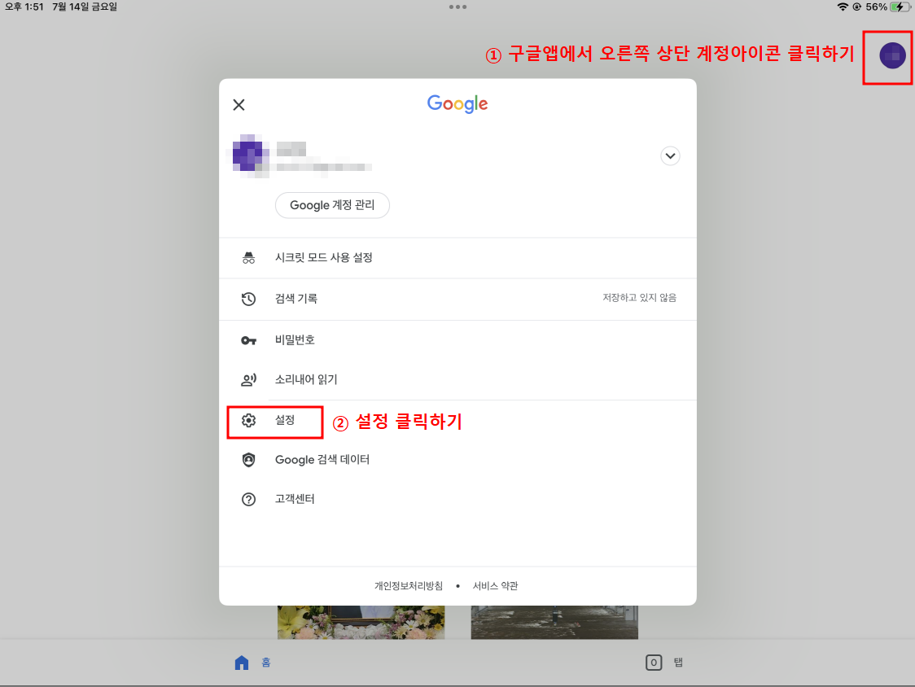Click the 7월 14일 금요일 date

(x=85, y=7)
